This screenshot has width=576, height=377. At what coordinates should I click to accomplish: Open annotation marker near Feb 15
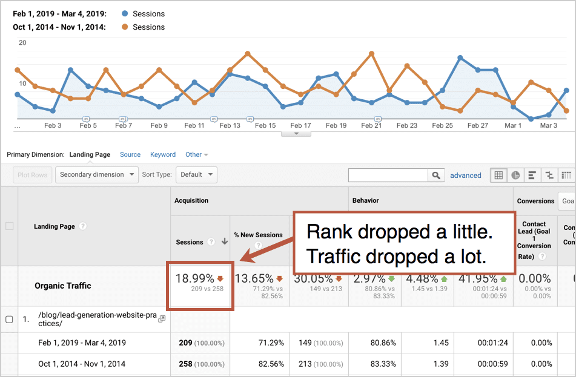click(250, 119)
